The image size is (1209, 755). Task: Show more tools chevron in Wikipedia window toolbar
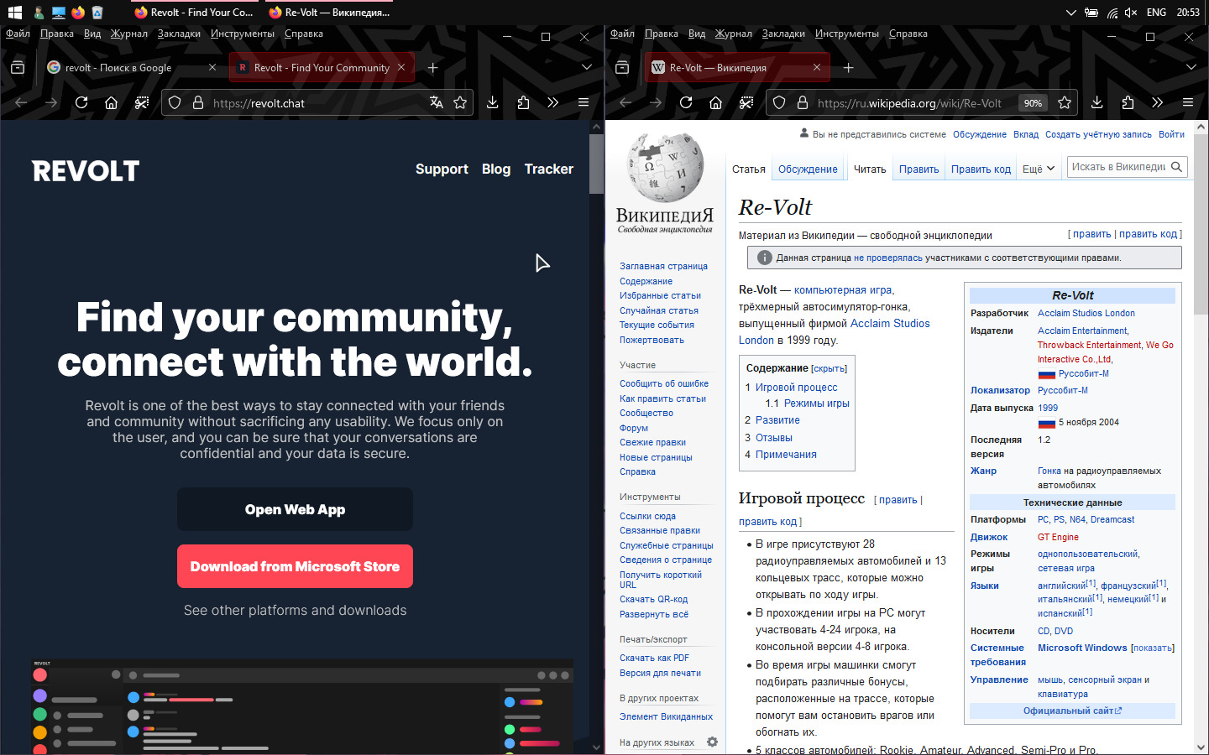(x=1158, y=102)
